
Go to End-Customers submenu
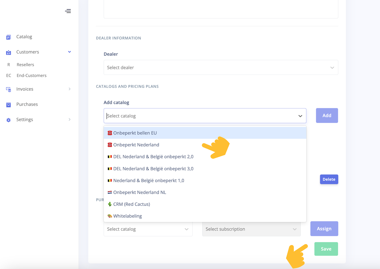[x=31, y=76]
